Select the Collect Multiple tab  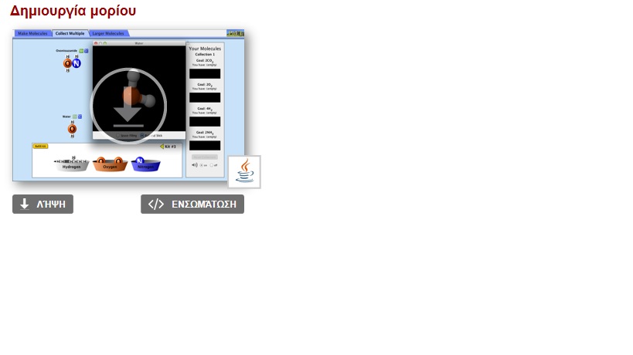point(70,34)
